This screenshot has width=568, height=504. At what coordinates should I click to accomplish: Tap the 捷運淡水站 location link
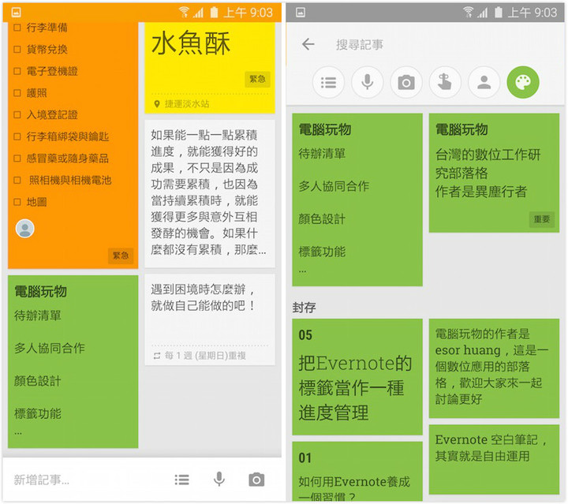pyautogui.click(x=187, y=103)
